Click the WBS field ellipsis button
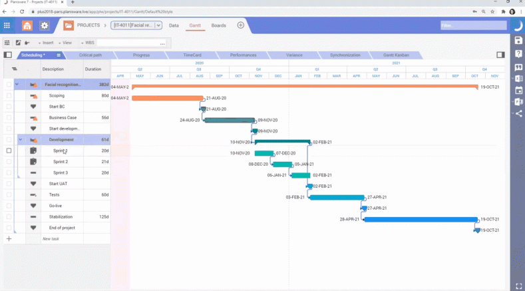The image size is (525, 291). [163, 43]
